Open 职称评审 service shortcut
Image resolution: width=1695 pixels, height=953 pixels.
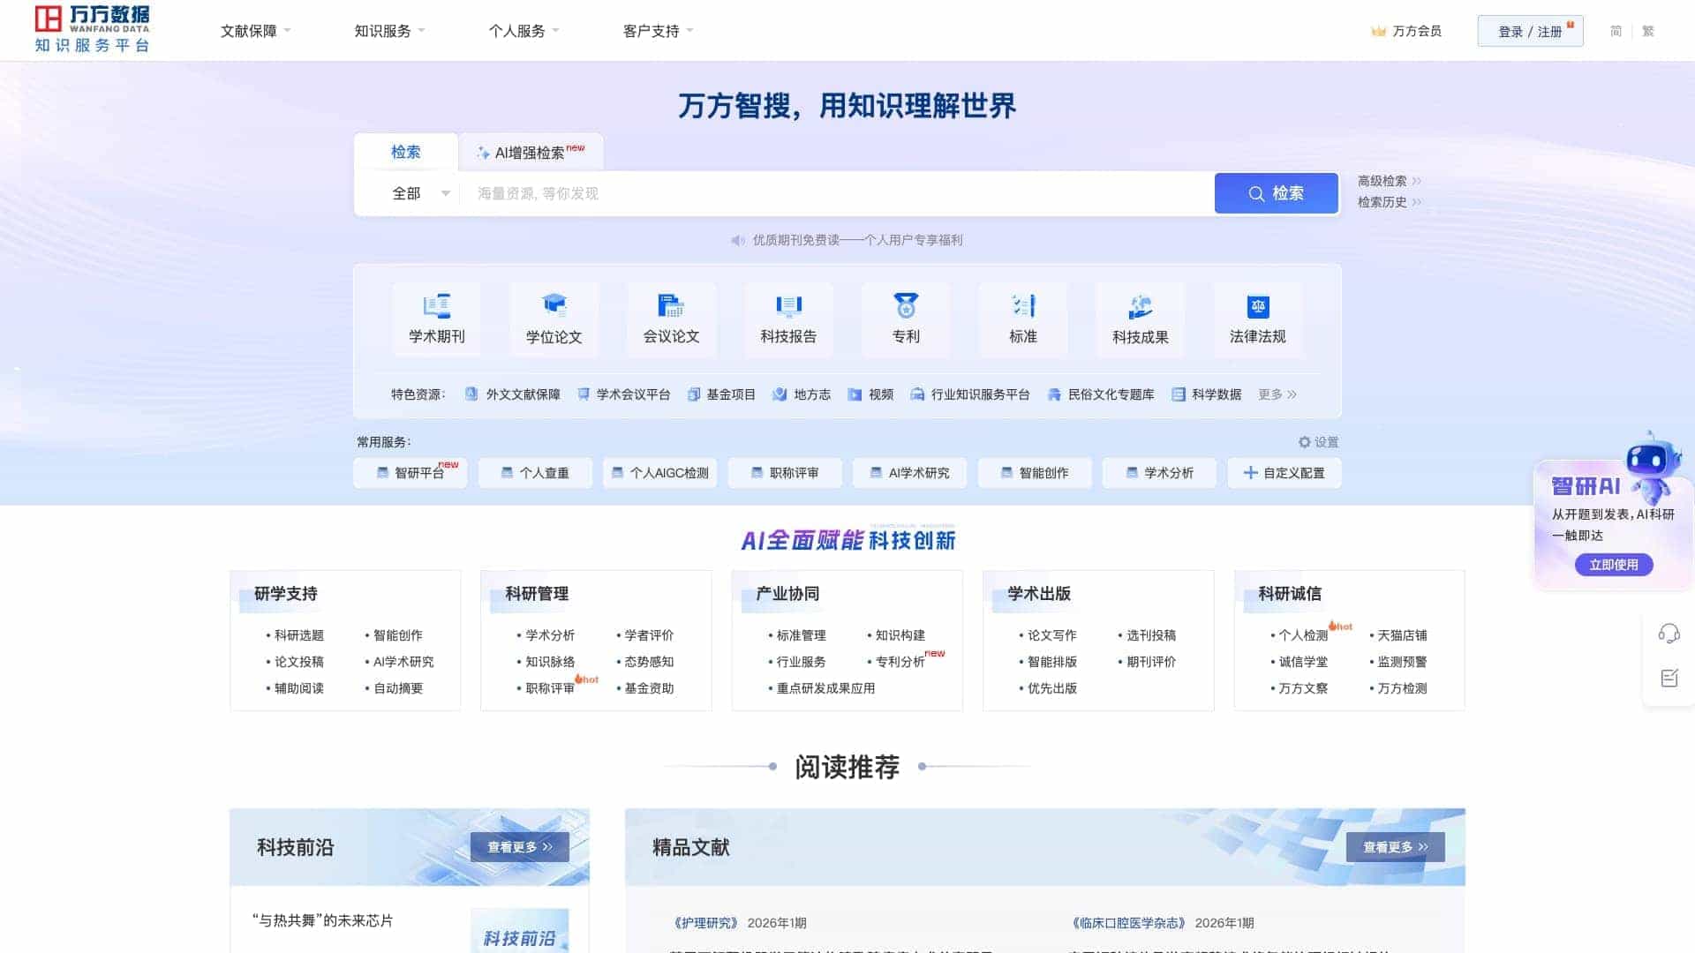785,473
